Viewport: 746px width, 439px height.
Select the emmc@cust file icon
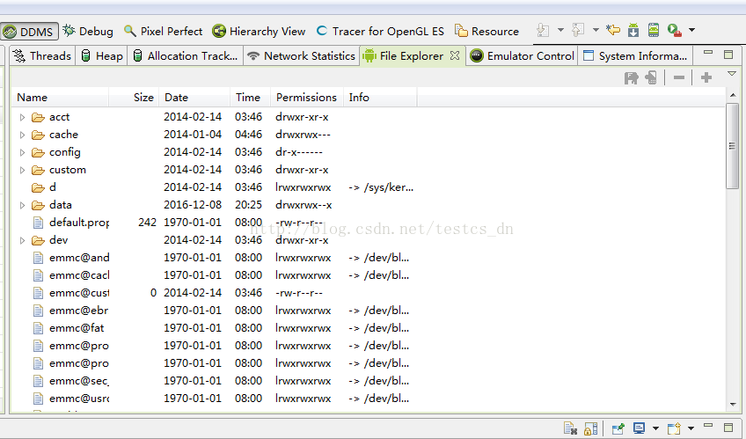pos(38,293)
